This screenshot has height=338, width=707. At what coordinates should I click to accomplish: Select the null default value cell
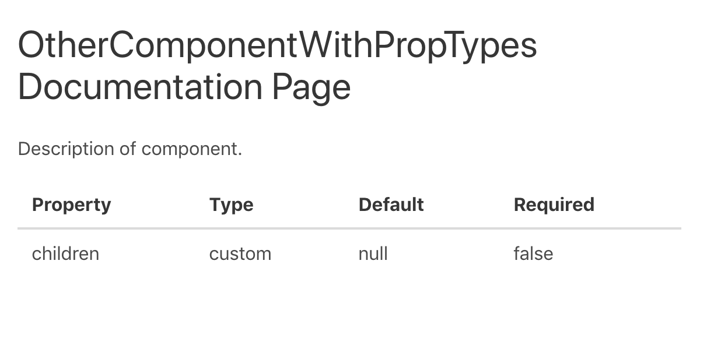(373, 254)
